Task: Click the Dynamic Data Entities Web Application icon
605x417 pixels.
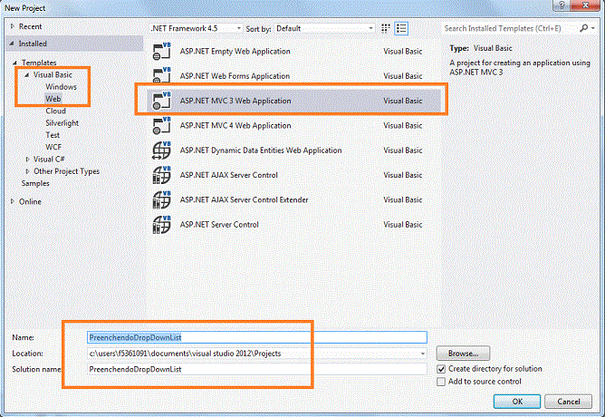Action: [x=162, y=150]
